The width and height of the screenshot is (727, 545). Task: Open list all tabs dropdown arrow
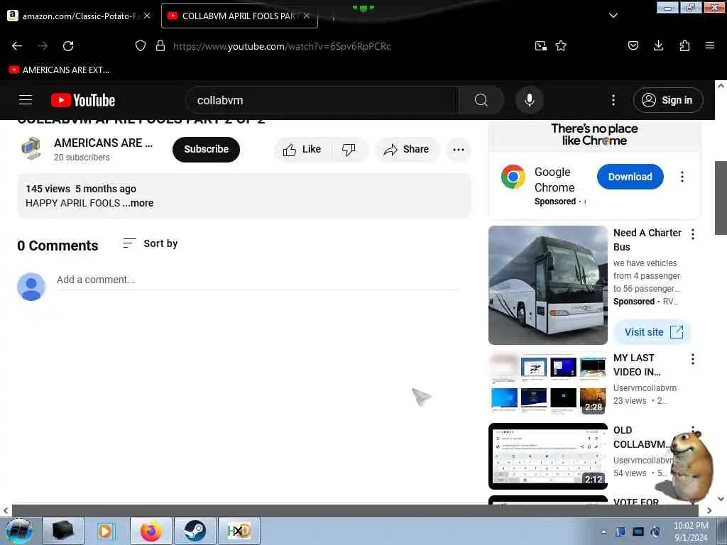613,16
